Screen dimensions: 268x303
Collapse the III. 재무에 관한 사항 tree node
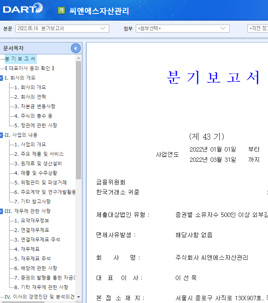pyautogui.click(x=1, y=211)
